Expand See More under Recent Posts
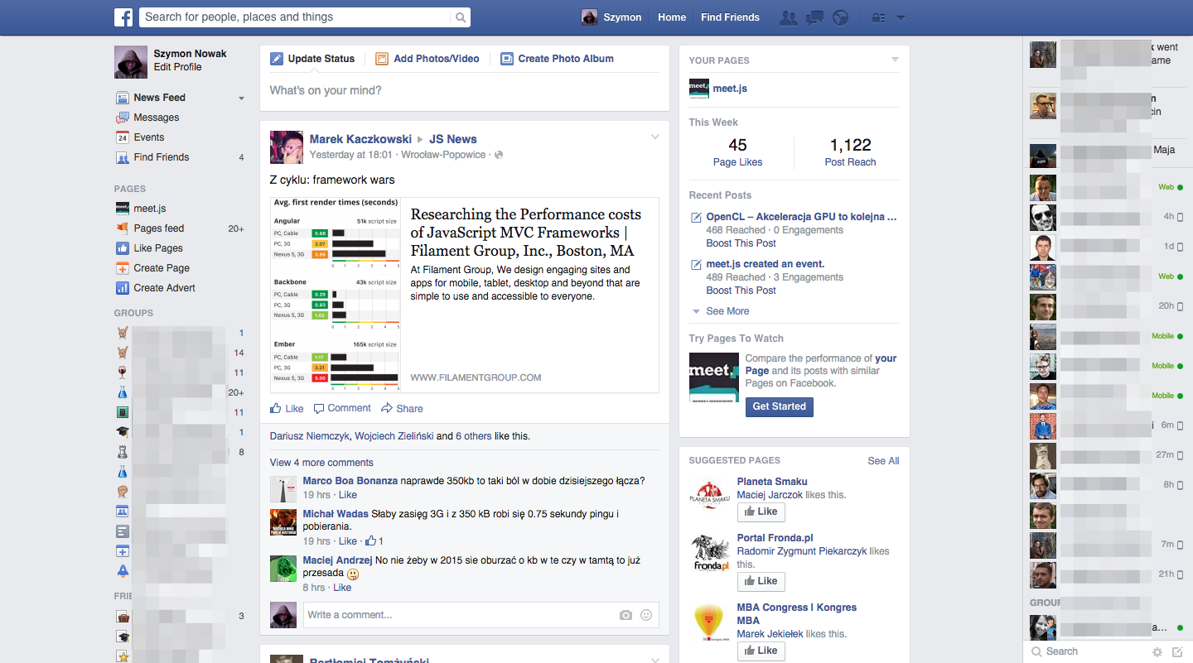 [727, 311]
